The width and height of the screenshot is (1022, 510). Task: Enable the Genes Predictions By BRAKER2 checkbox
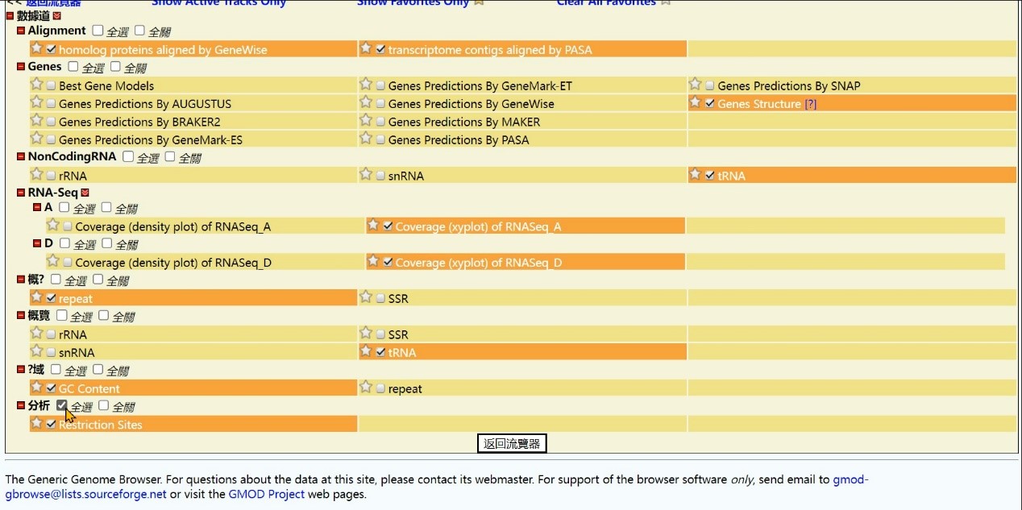pos(51,122)
